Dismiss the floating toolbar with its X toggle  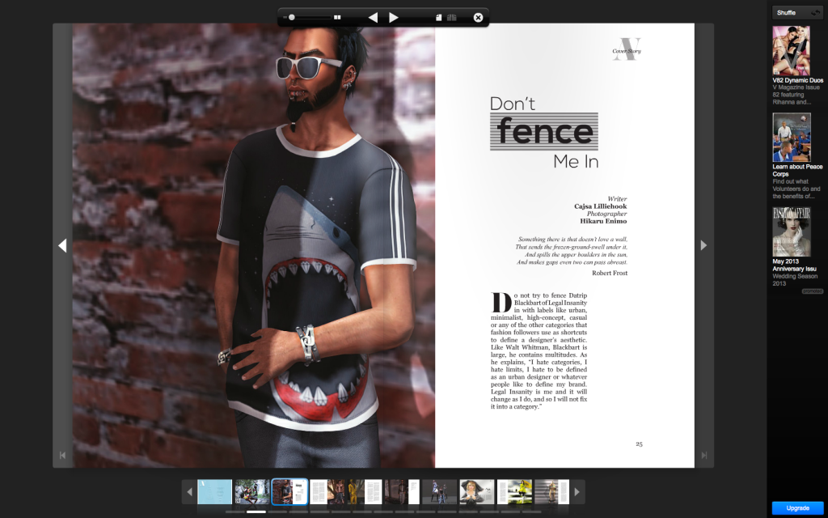coord(479,16)
